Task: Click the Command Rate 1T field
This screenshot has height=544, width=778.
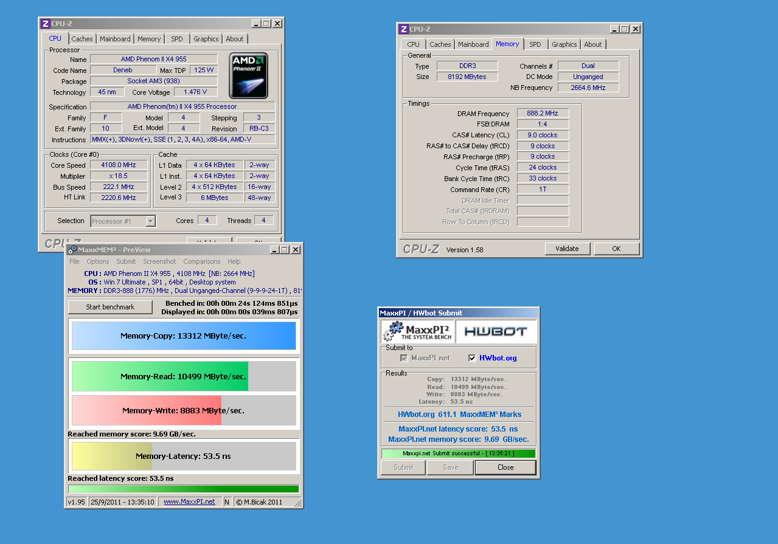Action: tap(543, 189)
